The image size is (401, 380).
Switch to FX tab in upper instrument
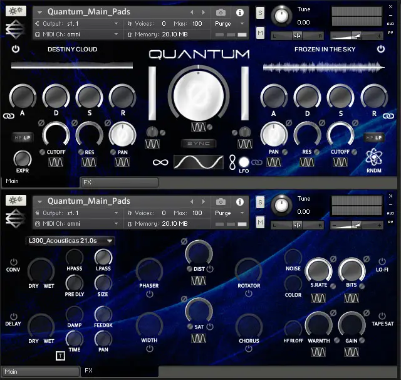coord(120,182)
